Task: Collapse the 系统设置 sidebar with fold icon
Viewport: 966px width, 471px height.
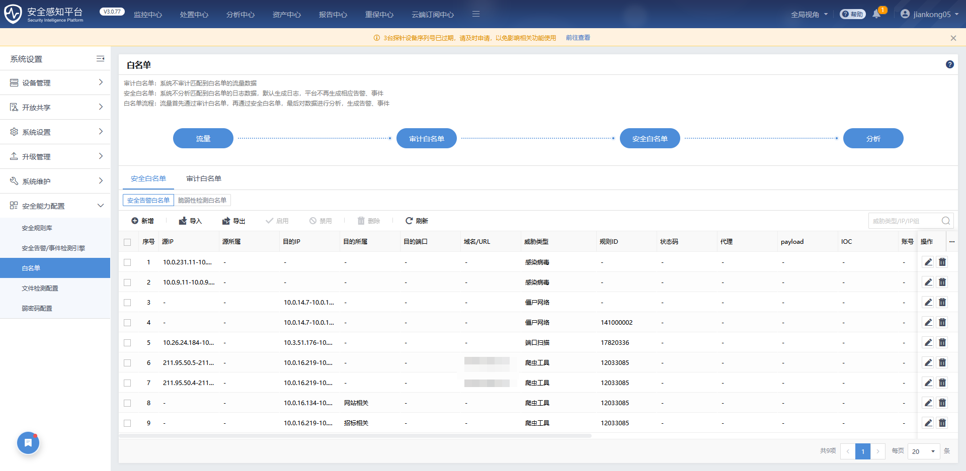Action: point(101,59)
